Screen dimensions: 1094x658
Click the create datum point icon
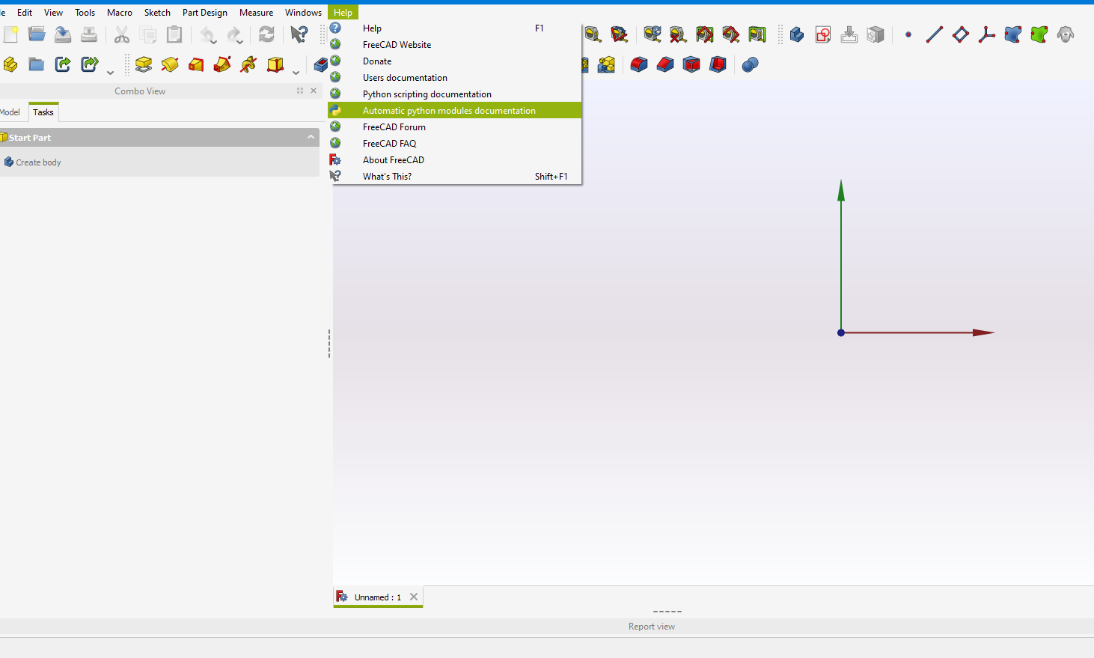point(908,34)
